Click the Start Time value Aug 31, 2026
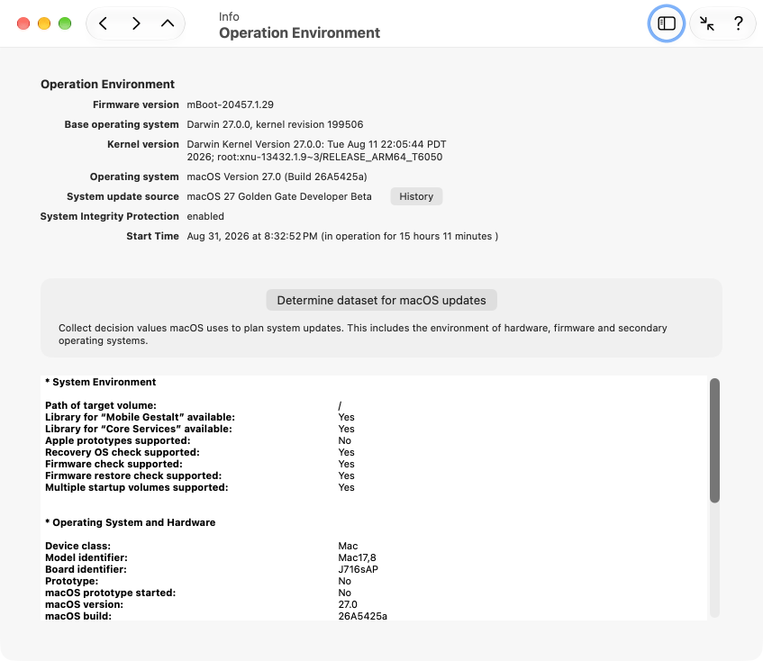This screenshot has height=661, width=763. pos(342,236)
